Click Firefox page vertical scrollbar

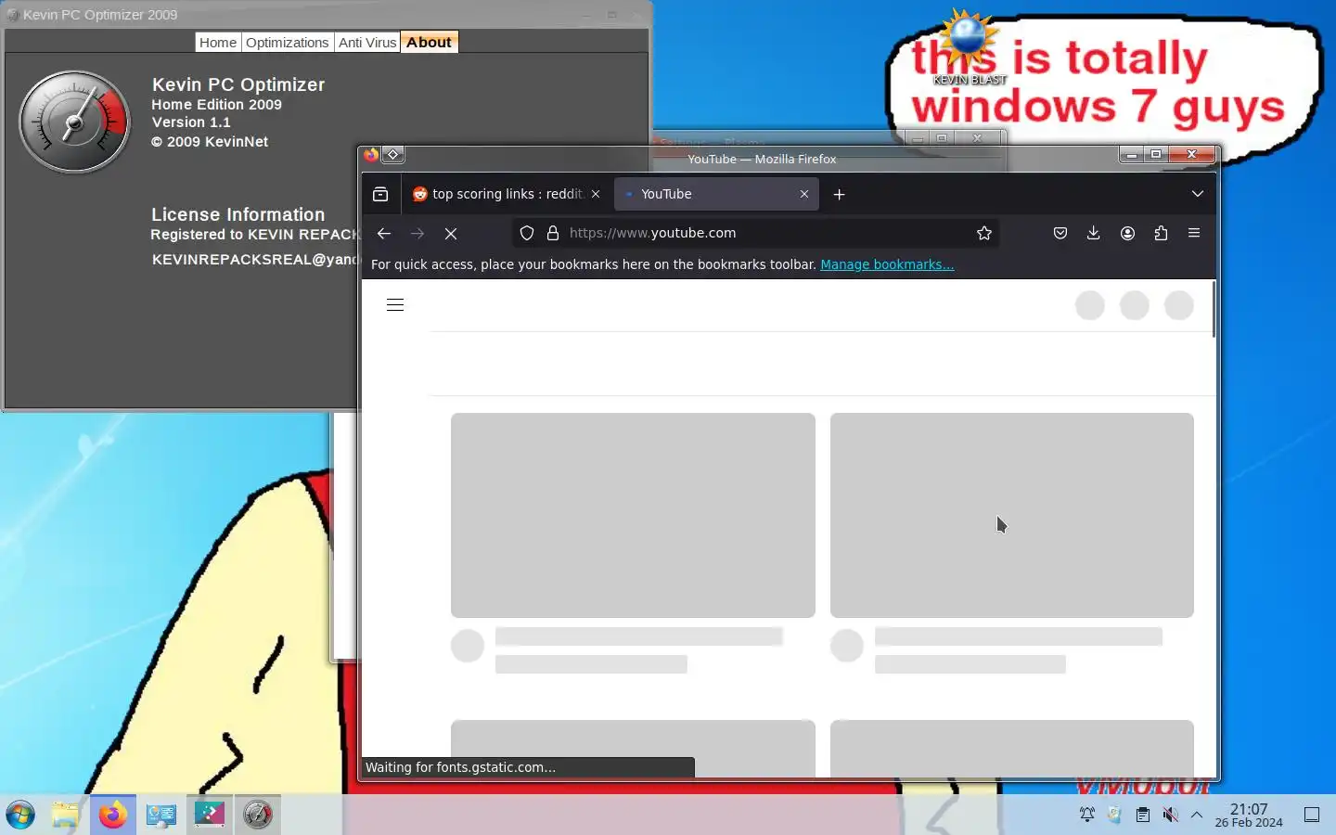pyautogui.click(x=1213, y=308)
